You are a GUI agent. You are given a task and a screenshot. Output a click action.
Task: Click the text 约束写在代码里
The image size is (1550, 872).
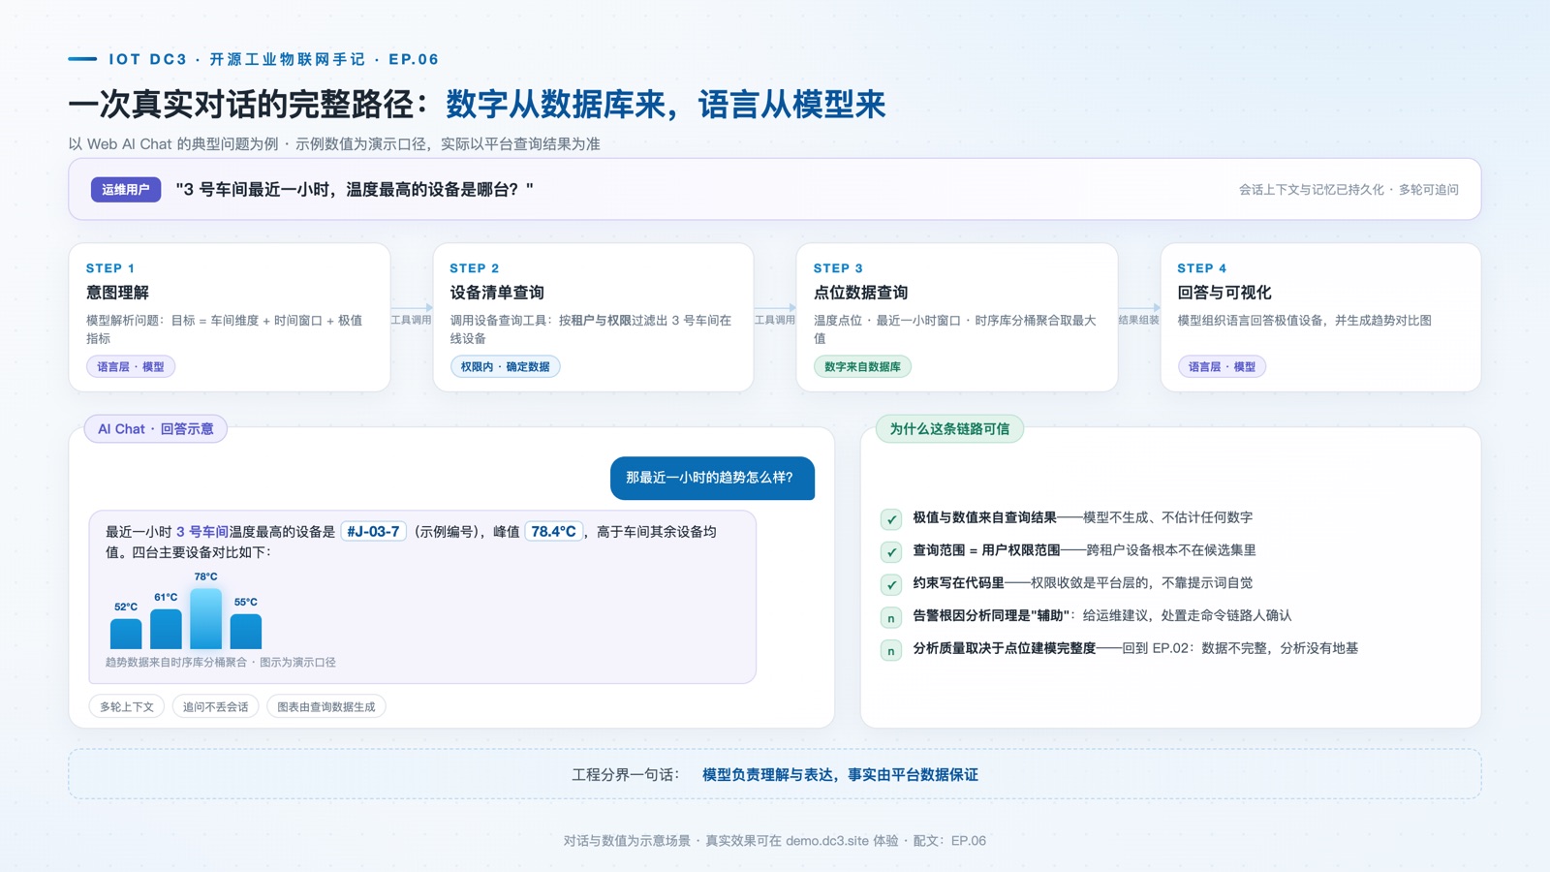(958, 582)
